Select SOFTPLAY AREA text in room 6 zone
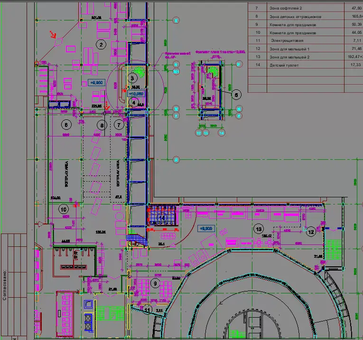363x340 pixels. [66, 174]
